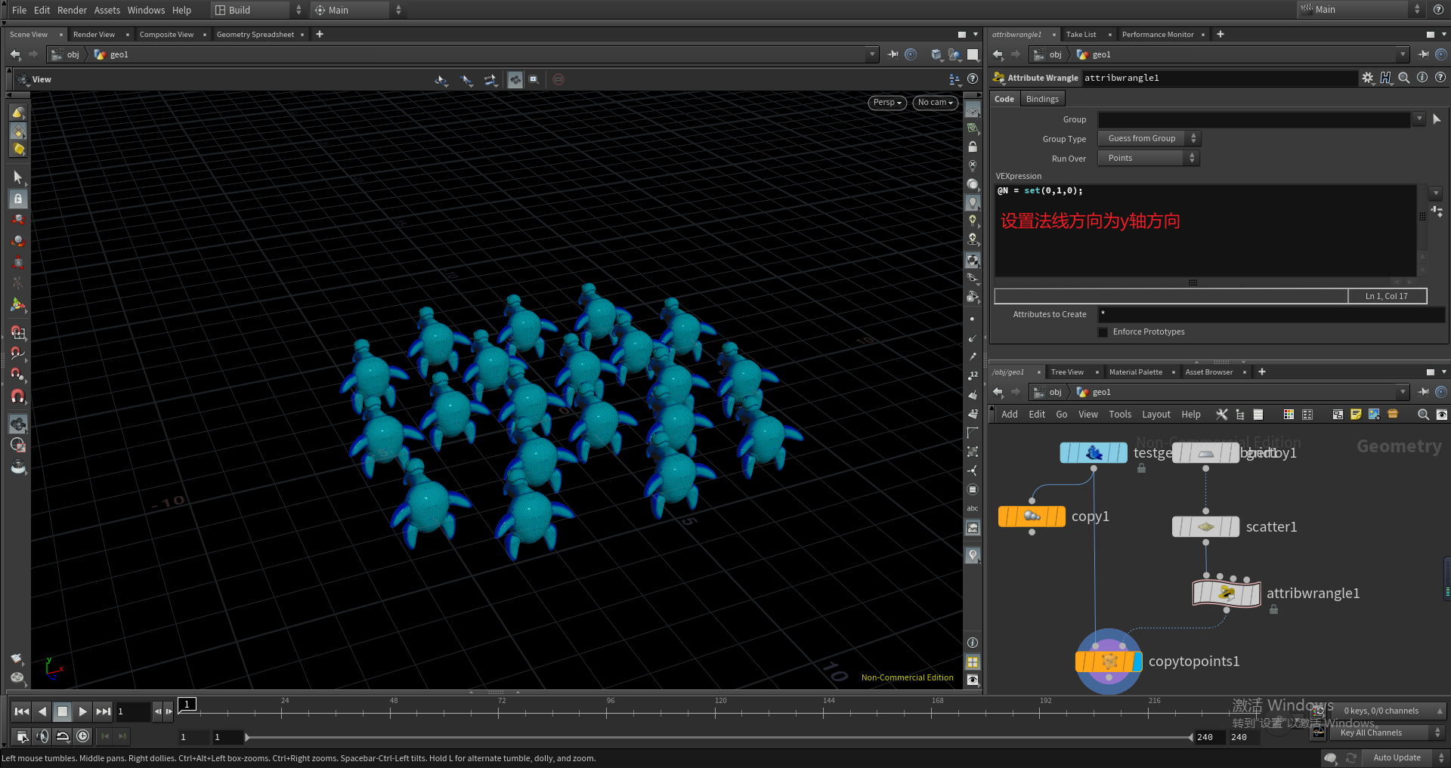
Task: Open the parameter gear settings menu
Action: [1367, 78]
